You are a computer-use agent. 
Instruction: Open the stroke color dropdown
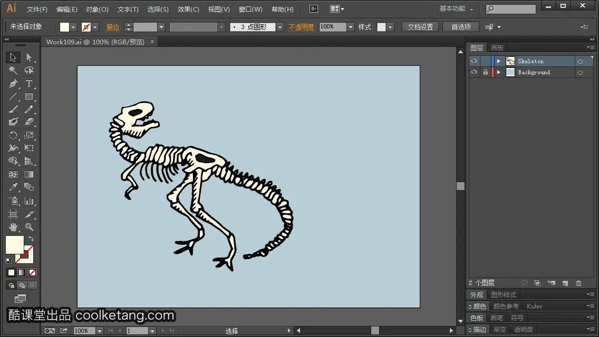(x=95, y=27)
